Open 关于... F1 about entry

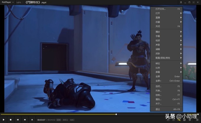(x=166, y=104)
